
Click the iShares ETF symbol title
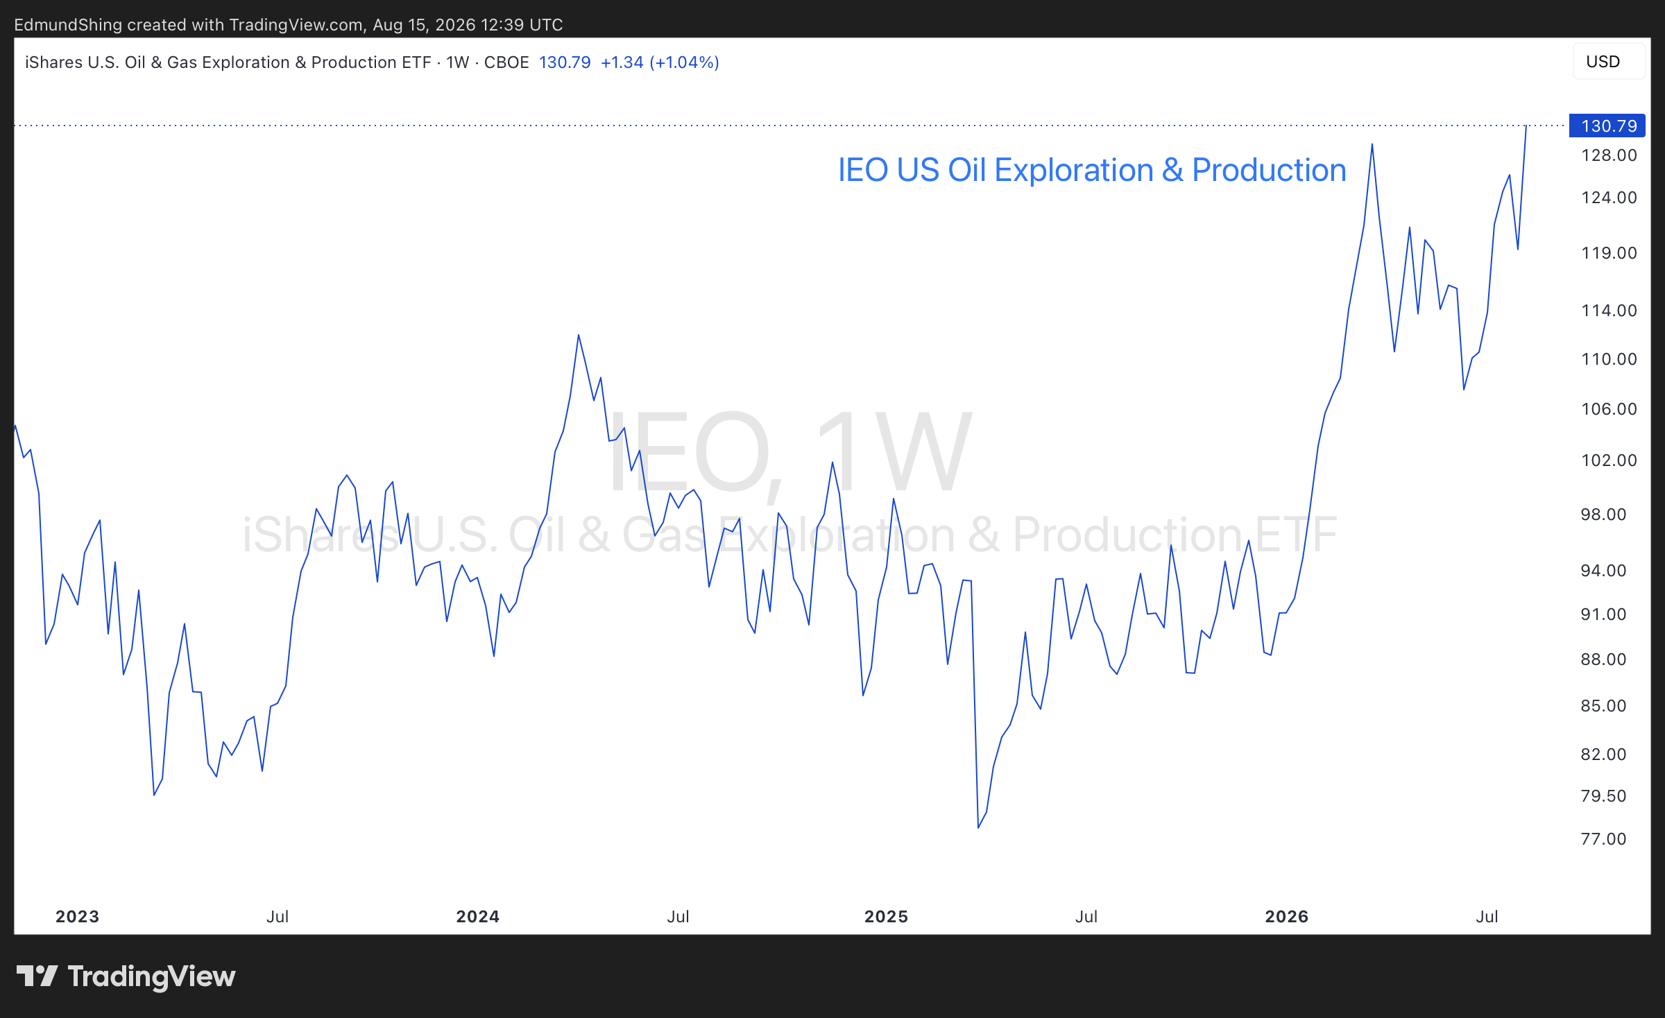[x=228, y=62]
